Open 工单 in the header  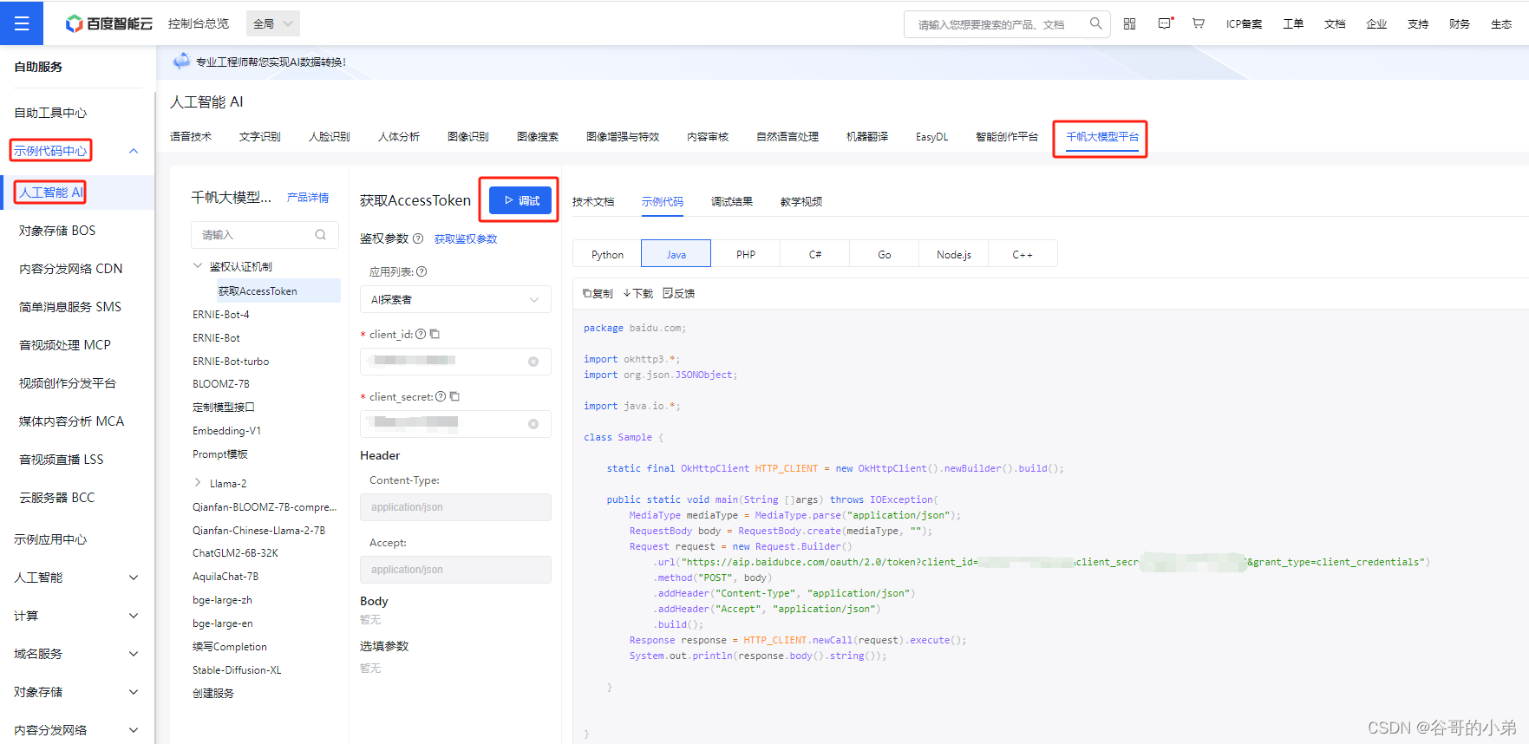[x=1293, y=24]
